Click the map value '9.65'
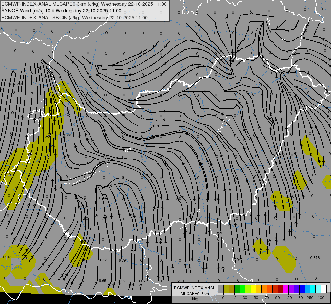This screenshot has height=304, width=331. pyautogui.click(x=102, y=281)
